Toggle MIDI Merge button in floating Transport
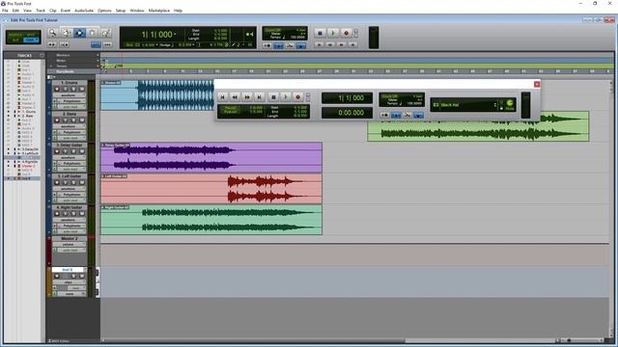Viewport: 618px width, 347px height. 407,115
